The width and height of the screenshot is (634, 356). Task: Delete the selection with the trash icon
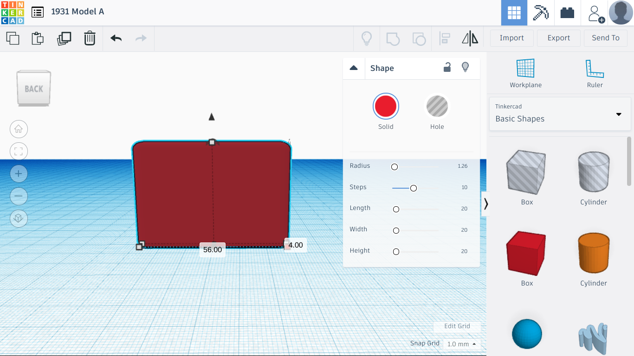pyautogui.click(x=89, y=38)
